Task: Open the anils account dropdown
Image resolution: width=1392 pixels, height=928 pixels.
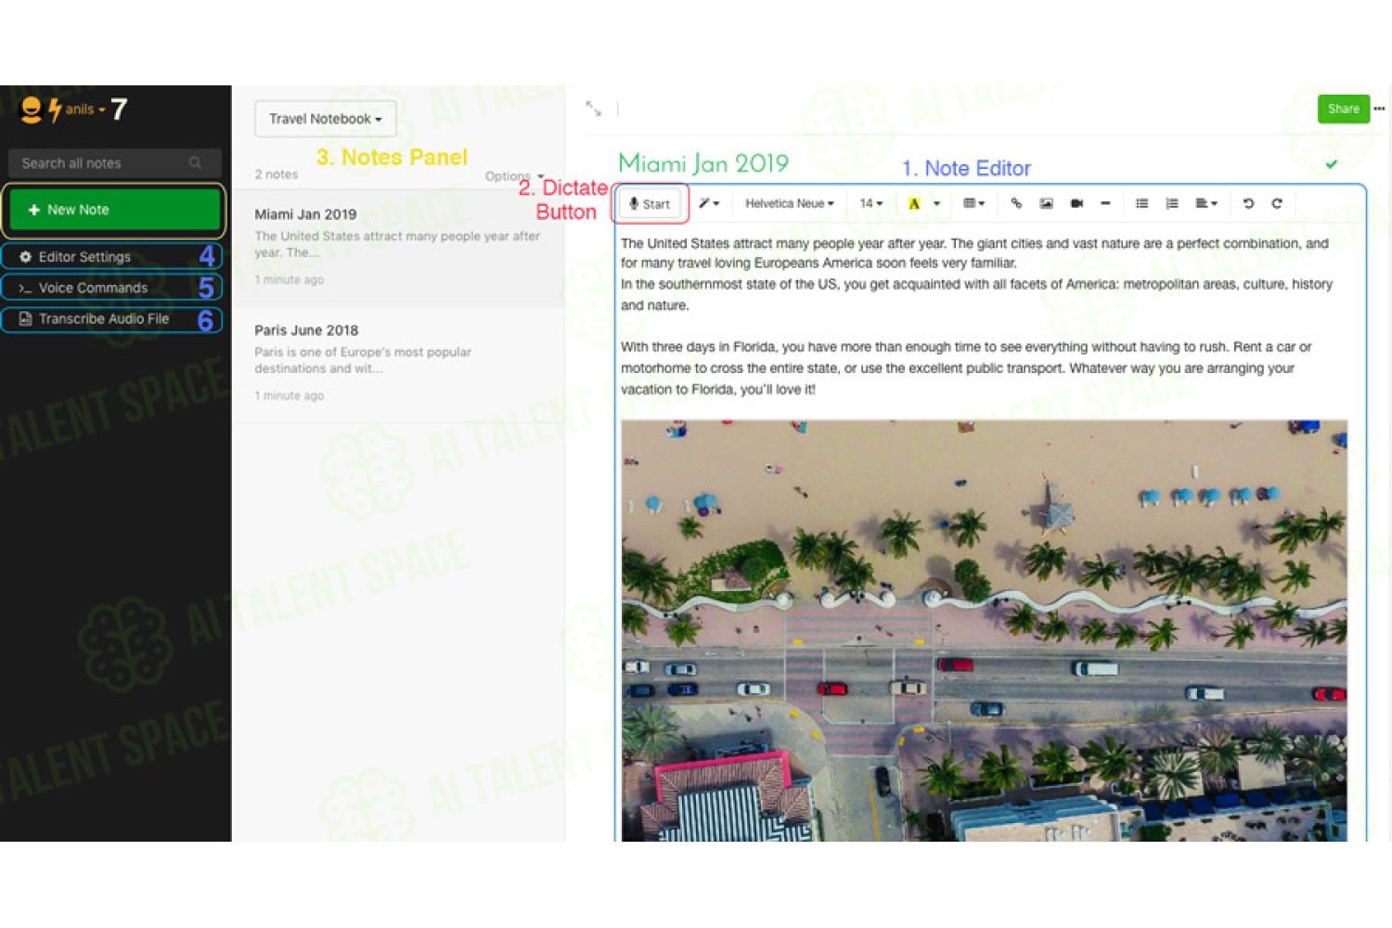Action: click(84, 110)
